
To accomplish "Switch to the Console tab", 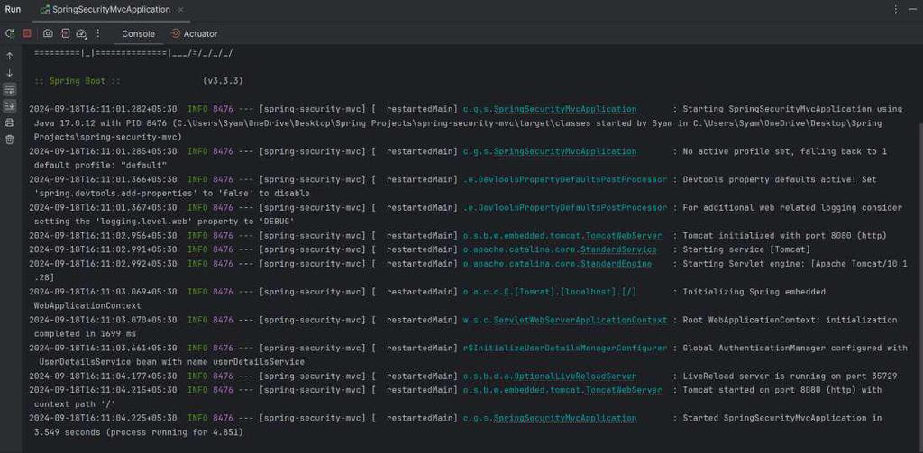I will coord(138,33).
